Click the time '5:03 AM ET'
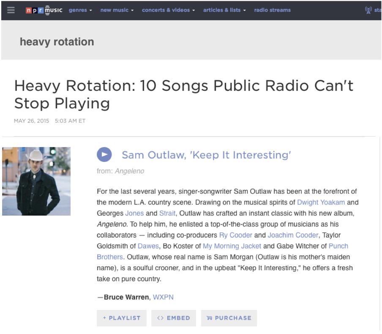The height and width of the screenshot is (334, 382). [x=70, y=121]
